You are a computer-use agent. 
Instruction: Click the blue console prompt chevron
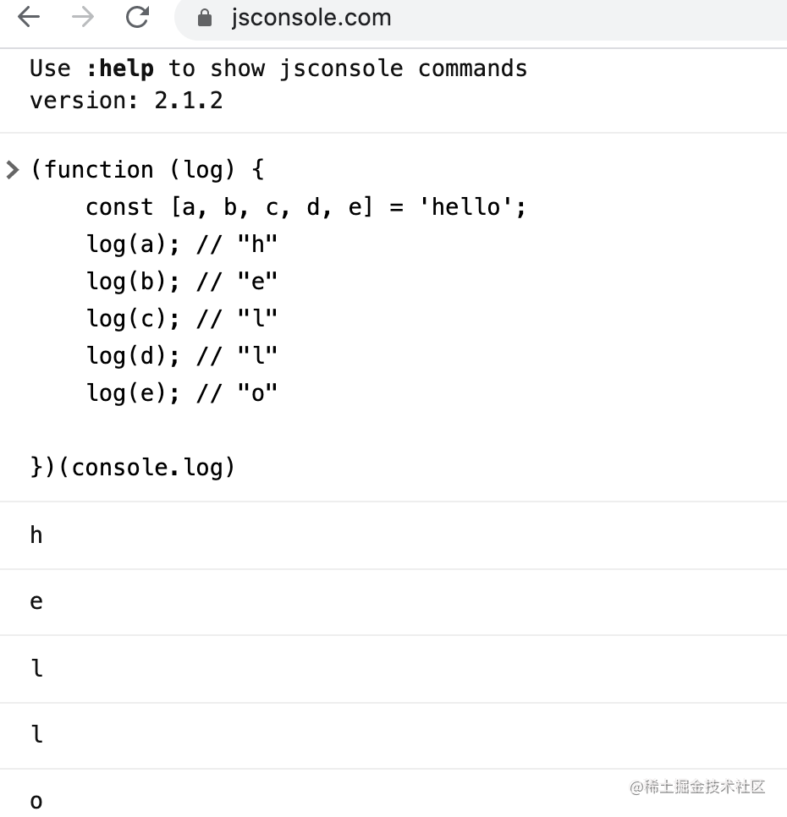(12, 169)
